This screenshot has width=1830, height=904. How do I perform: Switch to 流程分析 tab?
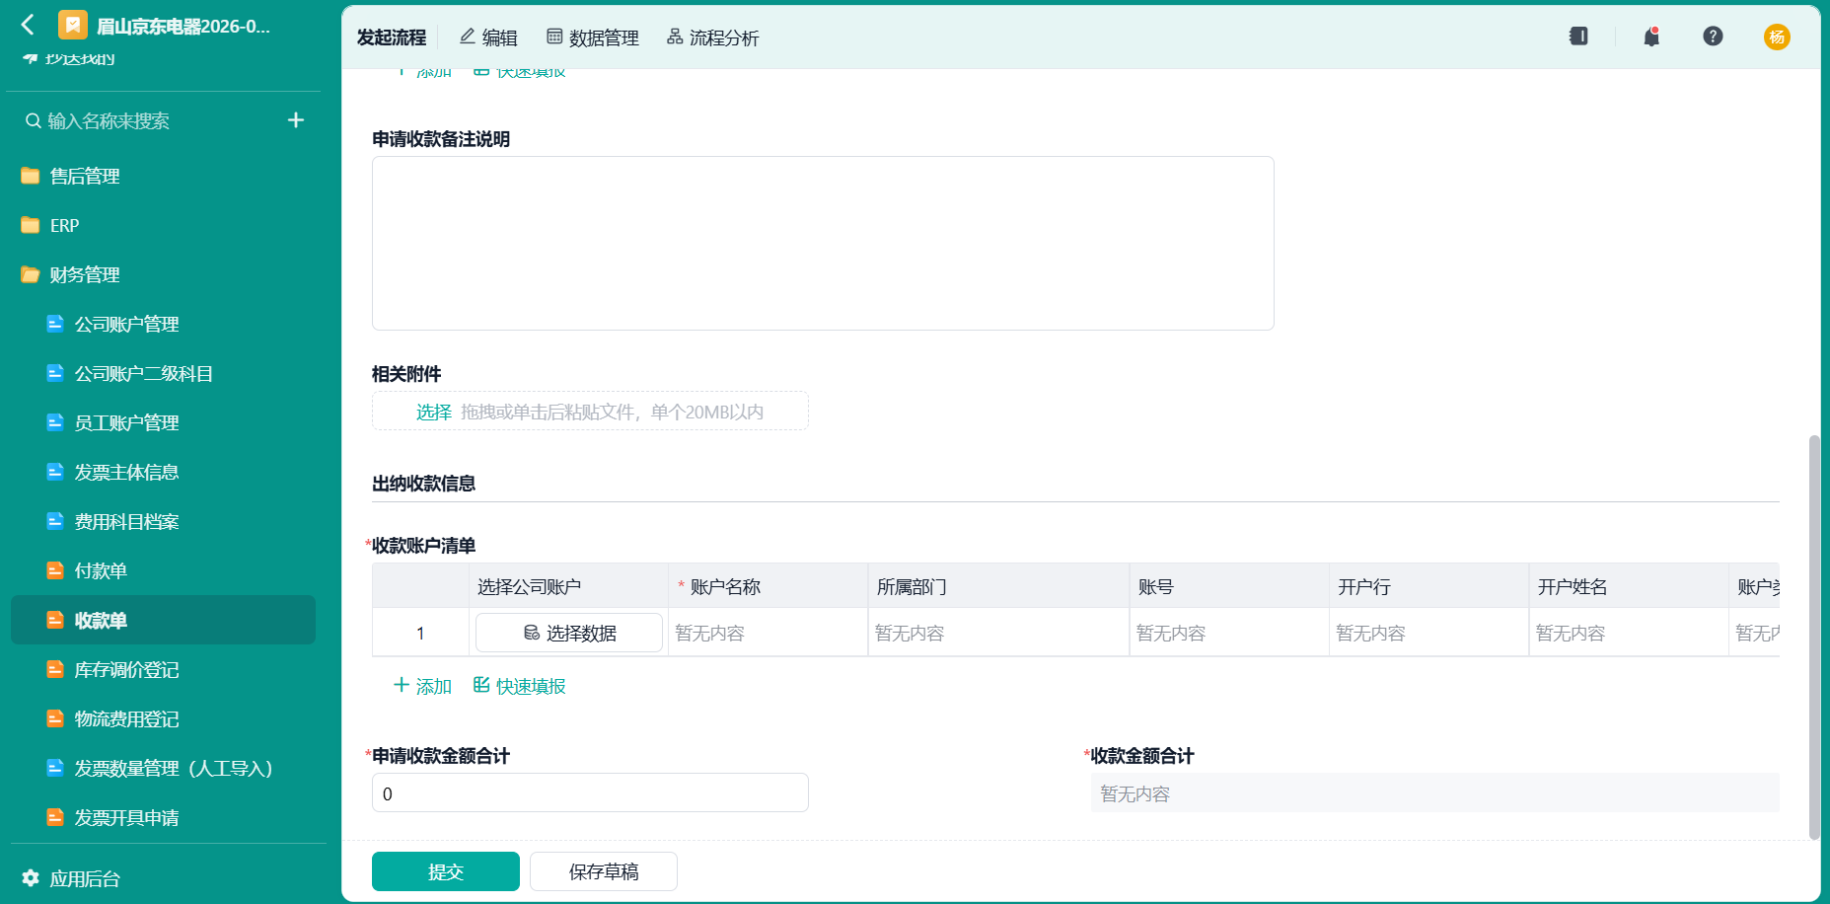coord(713,38)
